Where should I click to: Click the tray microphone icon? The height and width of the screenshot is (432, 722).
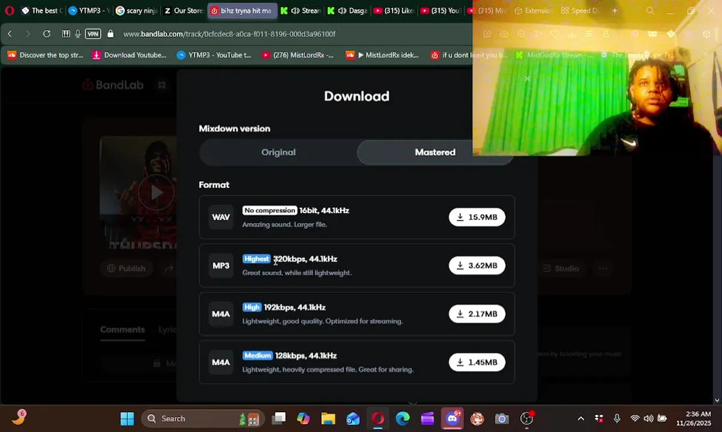pos(617,419)
